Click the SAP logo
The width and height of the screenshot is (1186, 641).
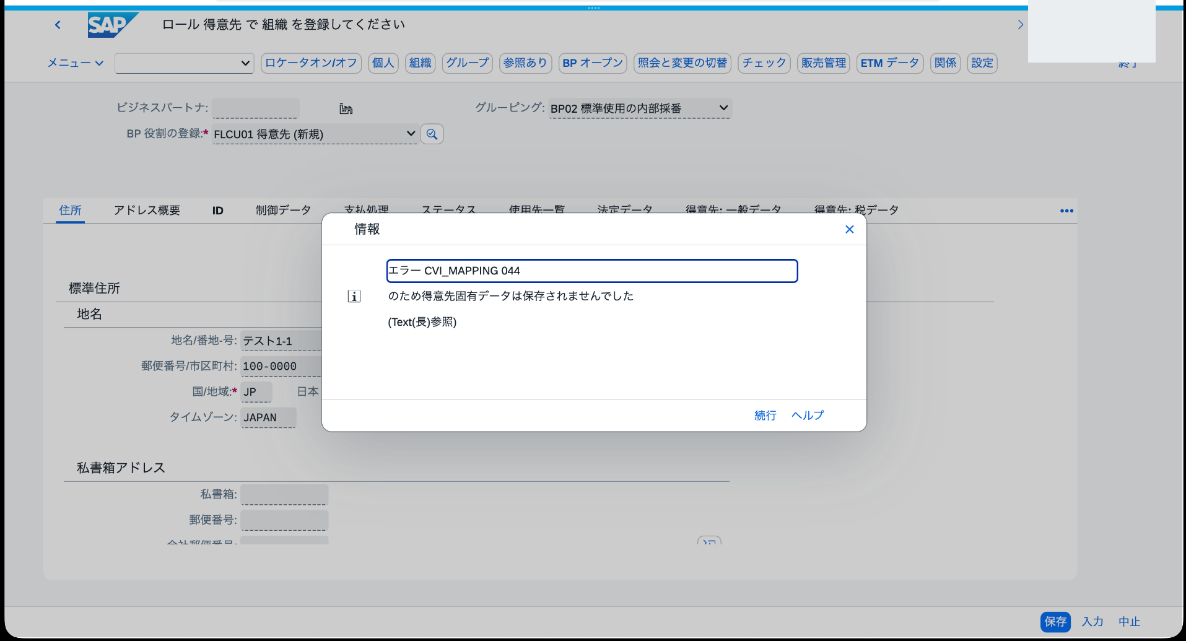click(x=112, y=25)
